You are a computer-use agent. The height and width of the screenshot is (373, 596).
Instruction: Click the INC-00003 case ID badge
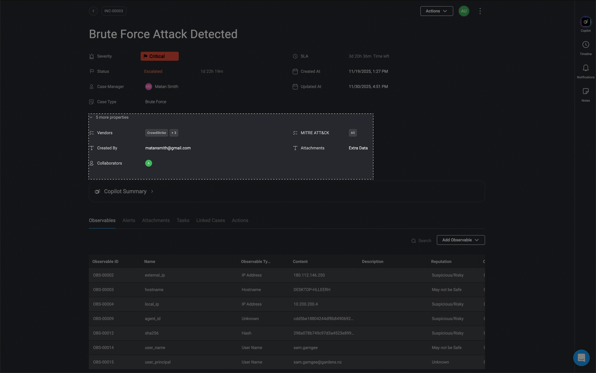[114, 11]
